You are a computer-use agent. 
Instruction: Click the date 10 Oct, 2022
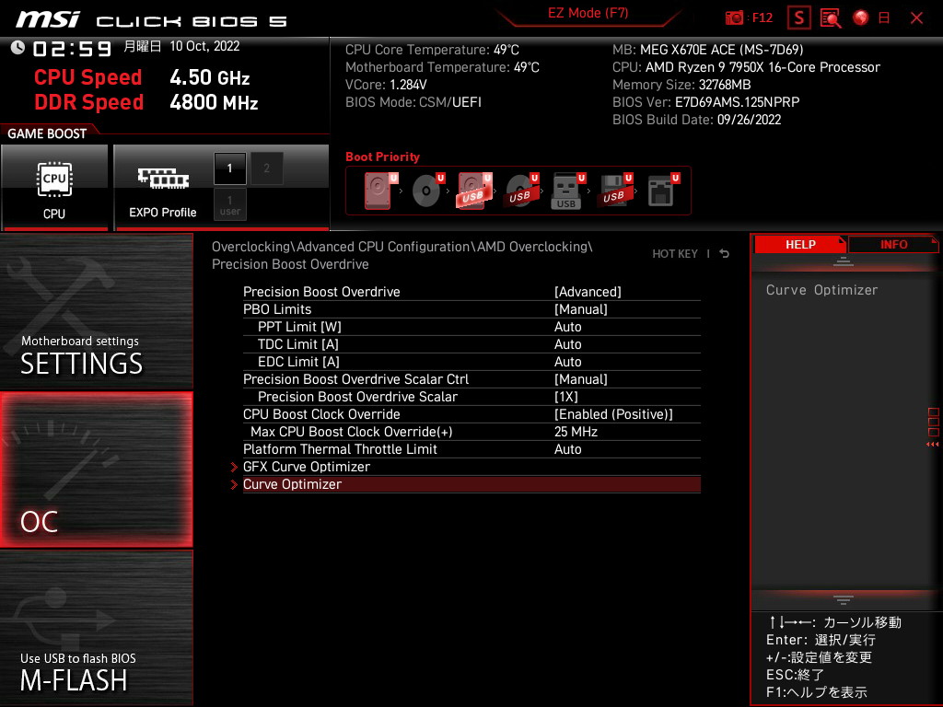click(x=204, y=46)
